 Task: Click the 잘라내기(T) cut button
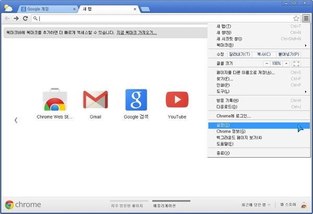[239, 54]
